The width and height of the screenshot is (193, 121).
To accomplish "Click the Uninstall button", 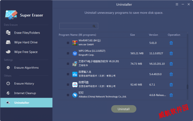I will pos(124,109).
